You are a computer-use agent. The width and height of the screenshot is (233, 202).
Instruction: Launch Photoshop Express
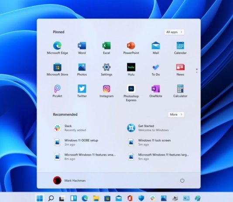[131, 93]
